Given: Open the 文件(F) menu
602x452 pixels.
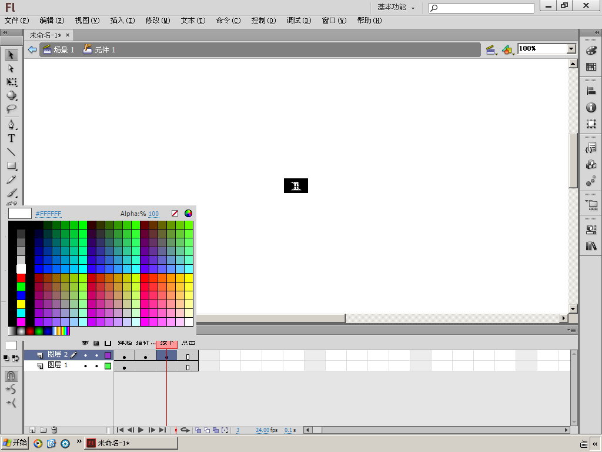Looking at the screenshot, I should point(17,21).
